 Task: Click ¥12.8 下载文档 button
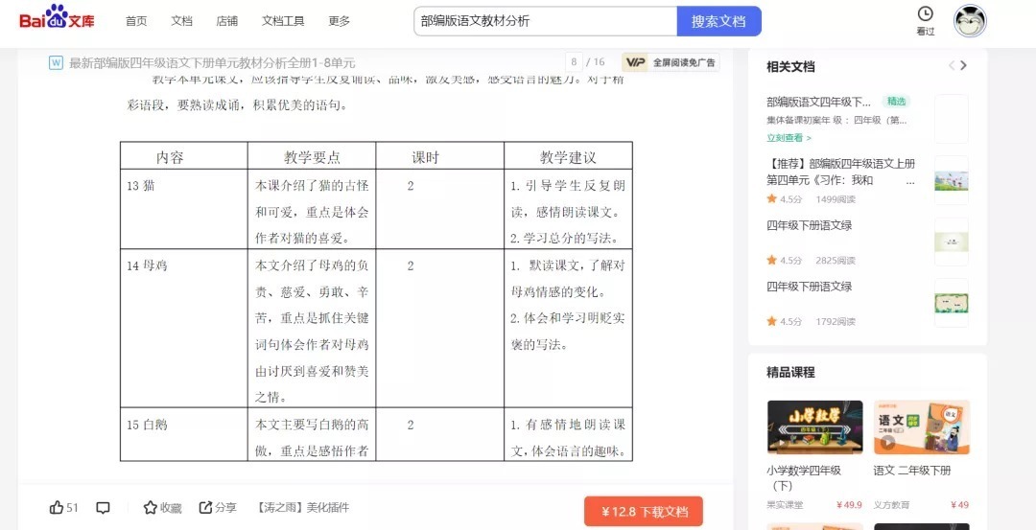point(644,512)
